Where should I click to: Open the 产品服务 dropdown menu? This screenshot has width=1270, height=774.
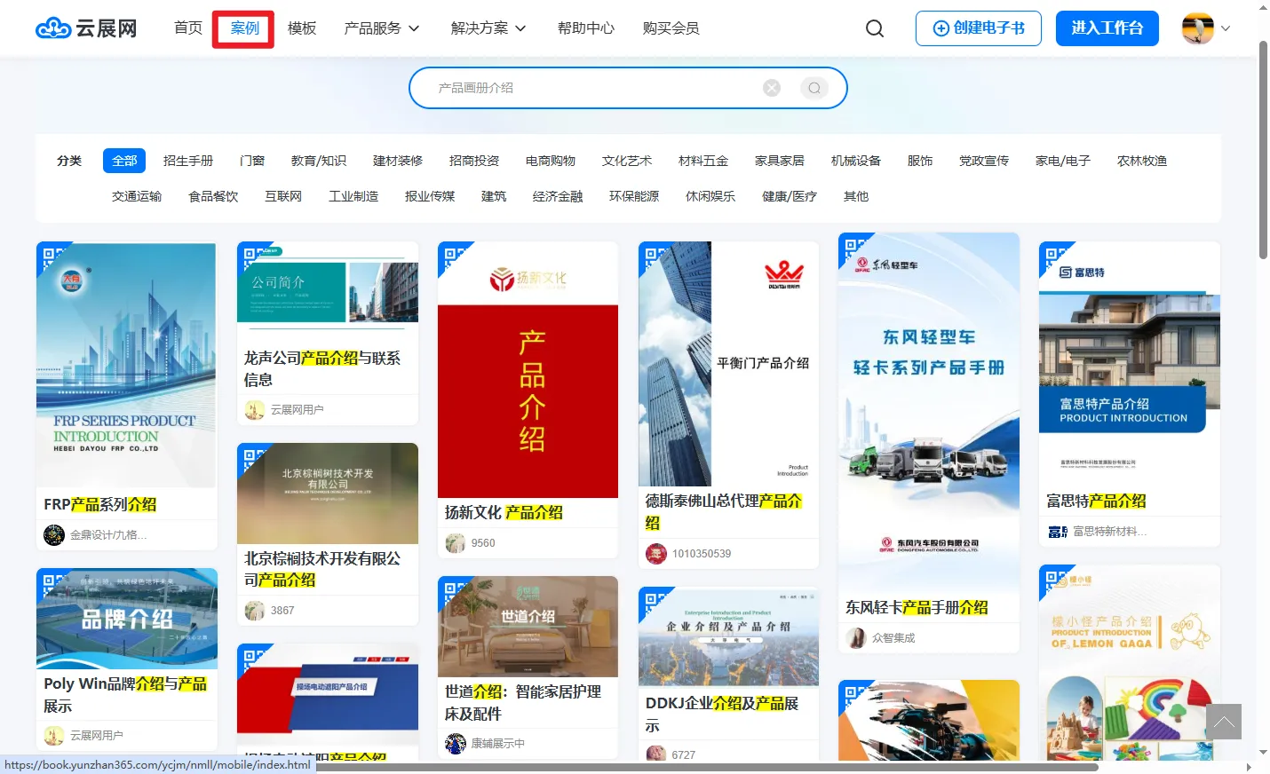pyautogui.click(x=382, y=28)
